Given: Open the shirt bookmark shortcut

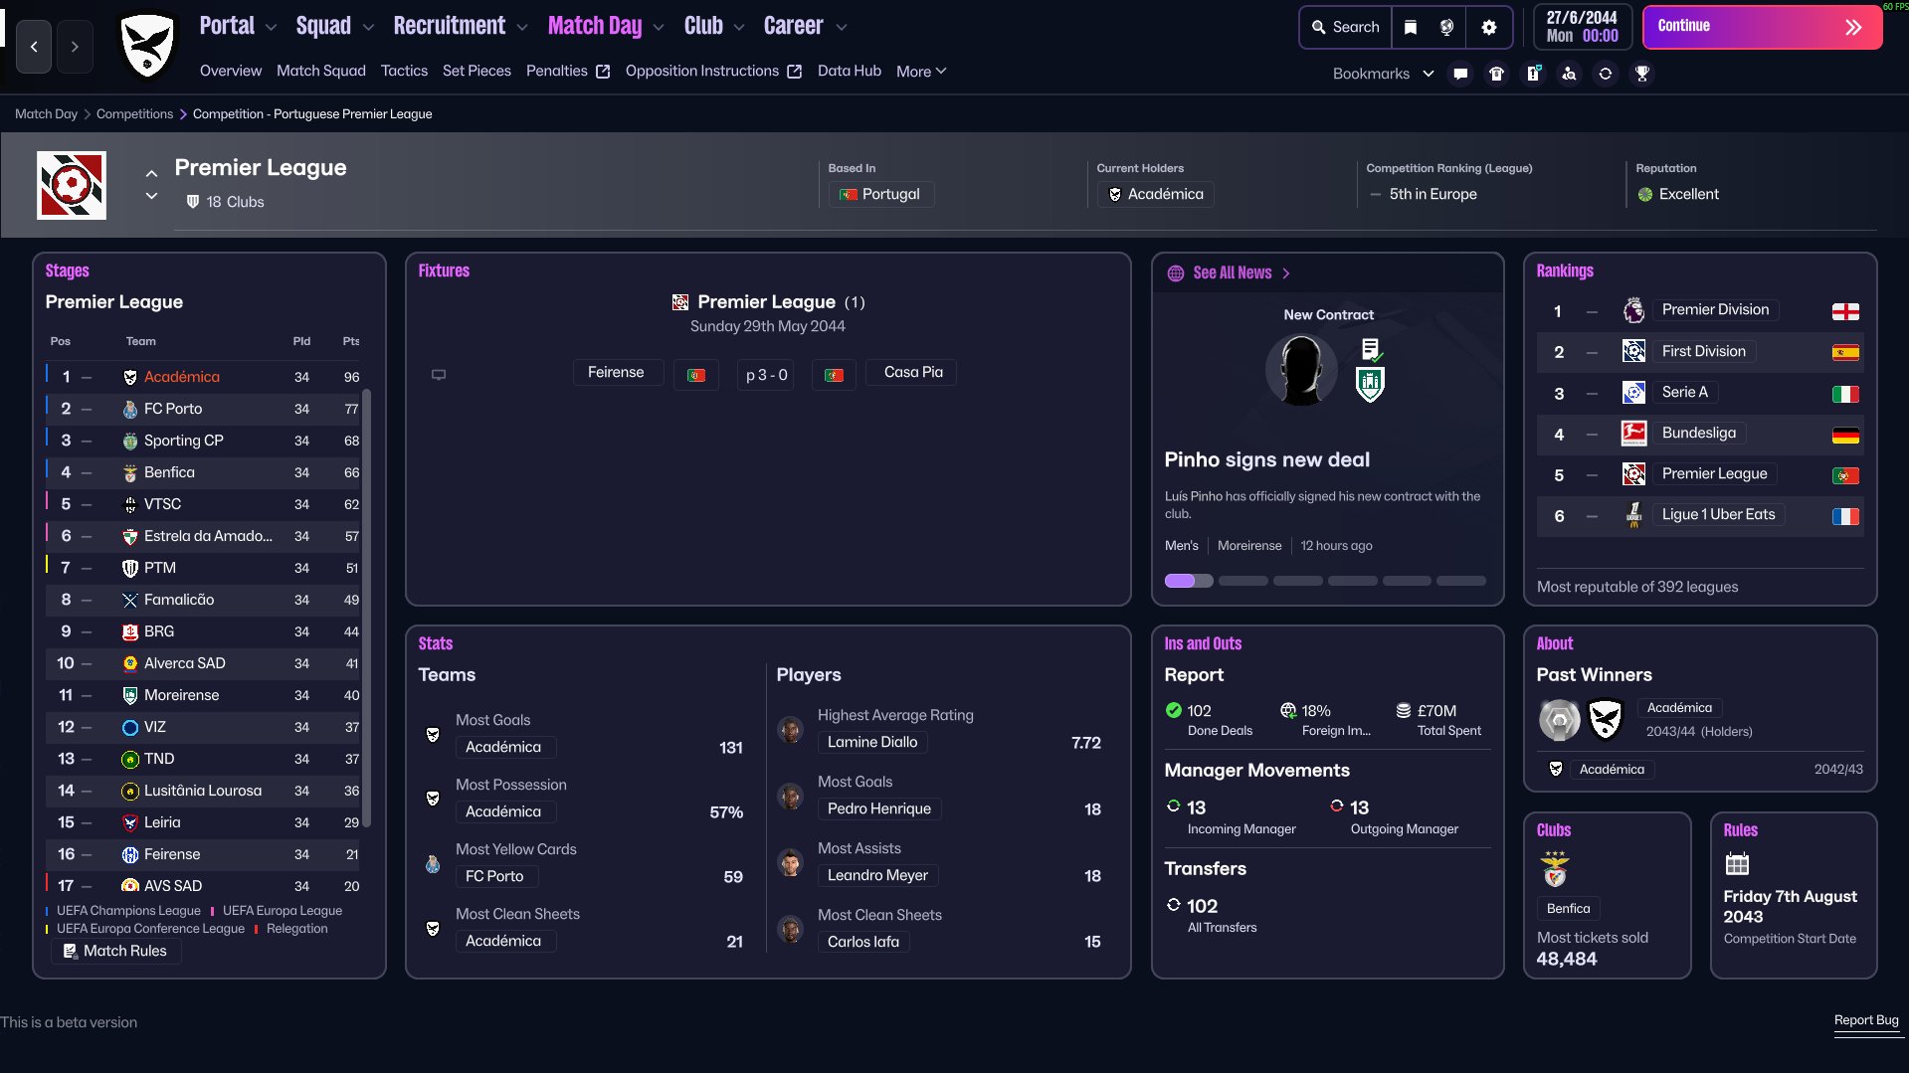Looking at the screenshot, I should tap(1496, 74).
